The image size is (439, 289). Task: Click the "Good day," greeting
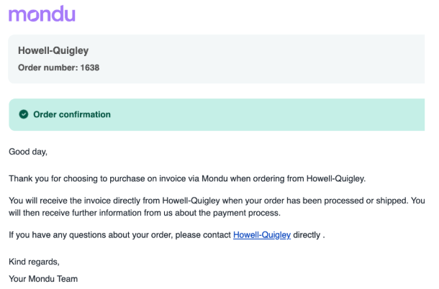(x=28, y=152)
